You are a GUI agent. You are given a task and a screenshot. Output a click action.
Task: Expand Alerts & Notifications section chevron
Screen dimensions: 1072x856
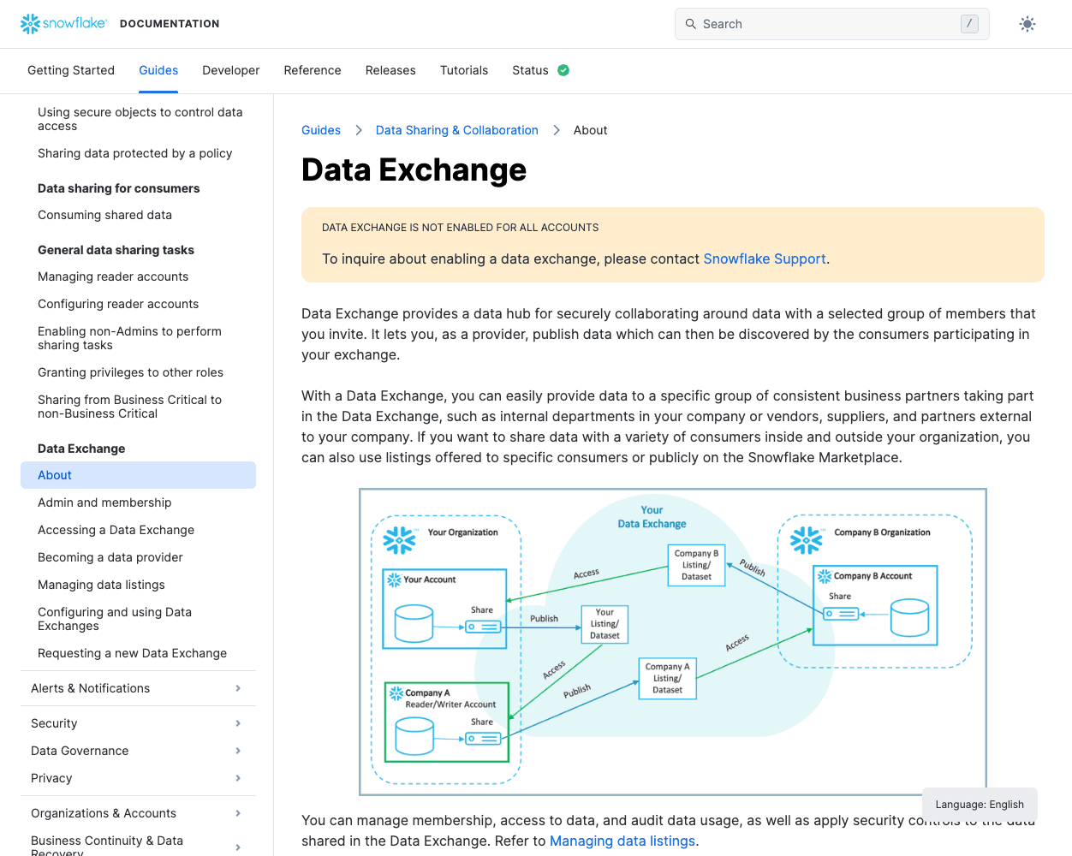(238, 688)
